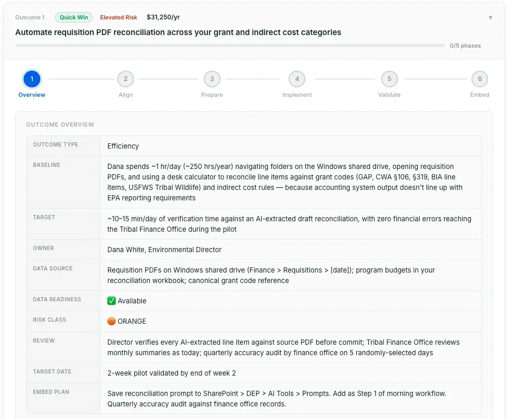Select the Overview phase circle
Image resolution: width=508 pixels, height=419 pixels.
click(32, 78)
